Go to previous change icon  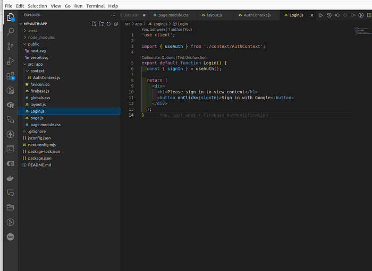(337, 15)
